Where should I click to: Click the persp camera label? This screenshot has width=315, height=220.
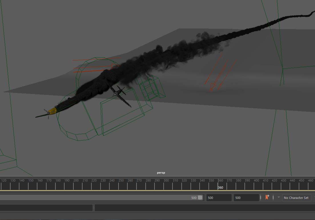pos(161,173)
